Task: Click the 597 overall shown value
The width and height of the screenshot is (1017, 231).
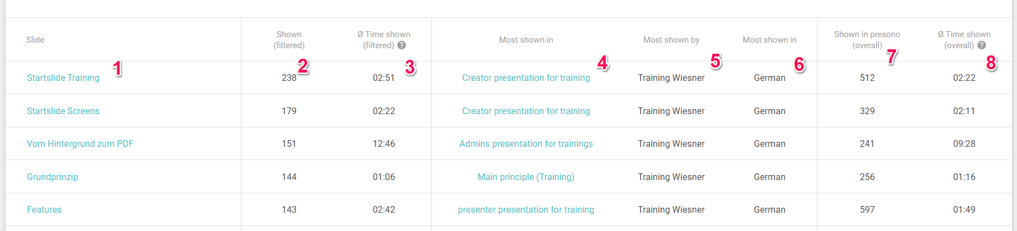Action: (x=867, y=209)
